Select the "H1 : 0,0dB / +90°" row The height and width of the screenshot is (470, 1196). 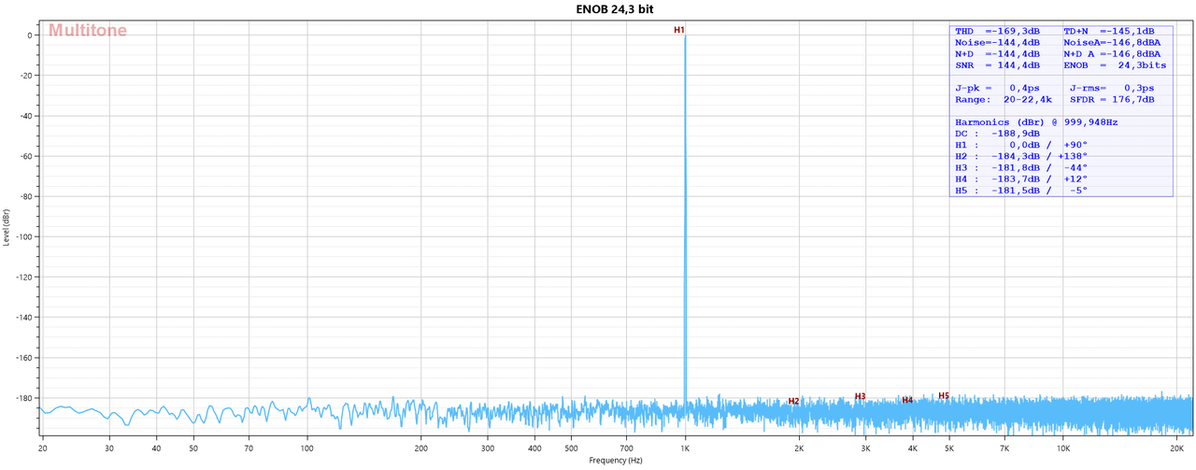pos(1020,145)
